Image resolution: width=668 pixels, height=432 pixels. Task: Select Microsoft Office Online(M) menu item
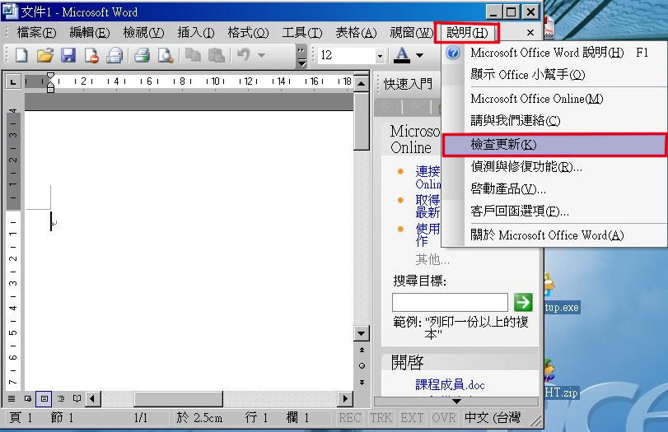click(554, 99)
